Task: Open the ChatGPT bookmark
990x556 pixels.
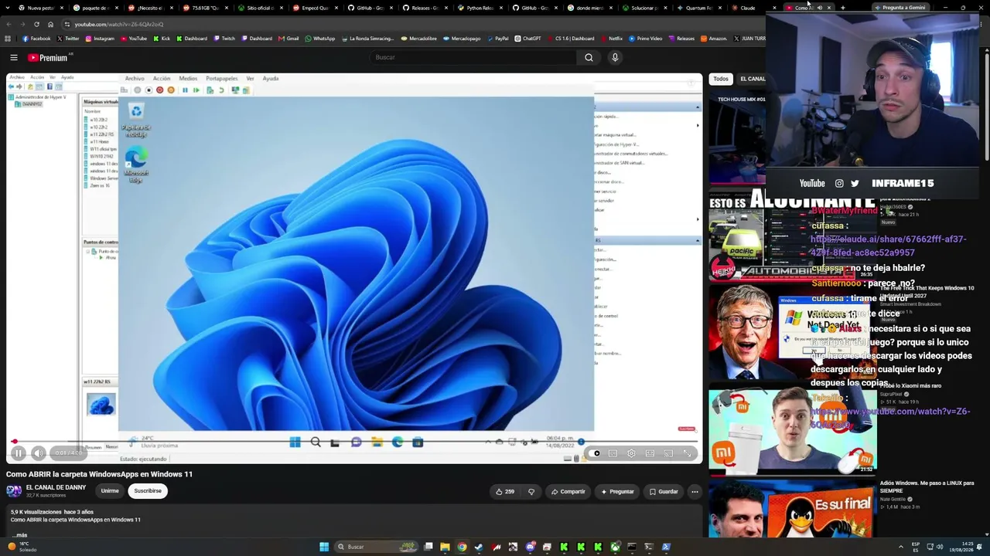Action: pyautogui.click(x=527, y=39)
